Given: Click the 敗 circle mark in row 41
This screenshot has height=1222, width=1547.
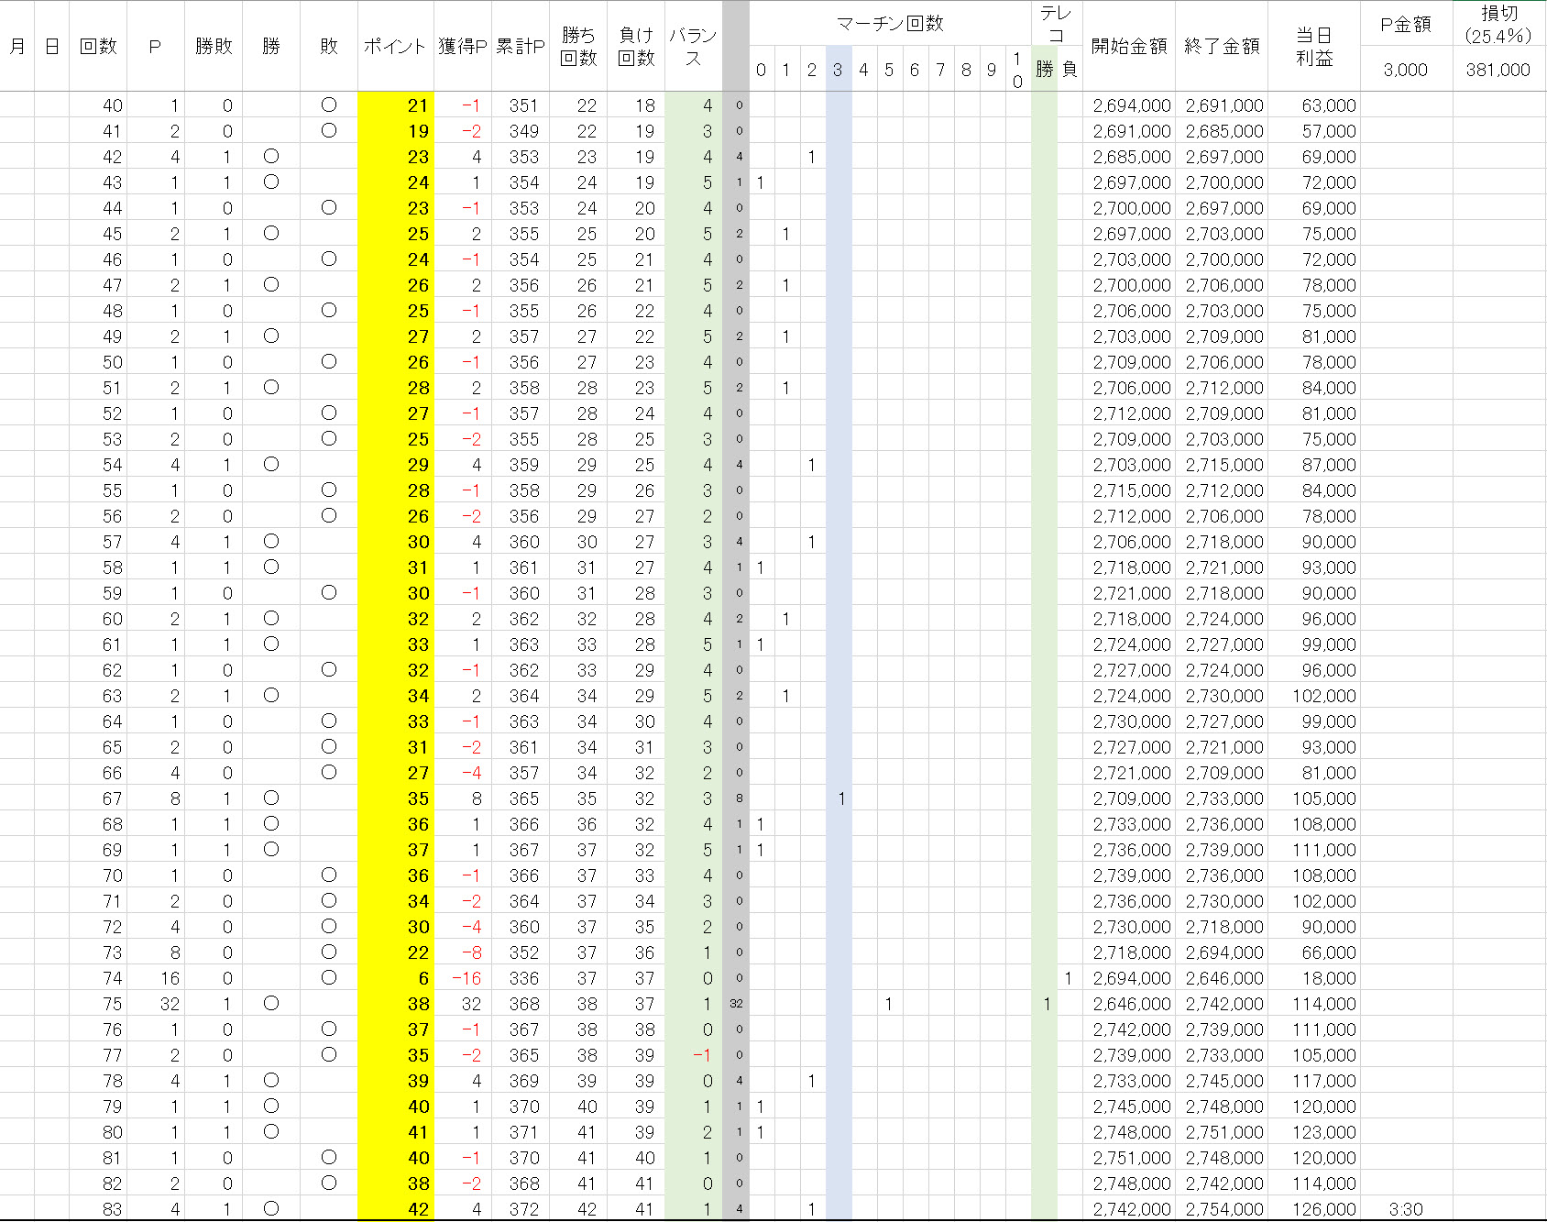Looking at the screenshot, I should [x=329, y=131].
